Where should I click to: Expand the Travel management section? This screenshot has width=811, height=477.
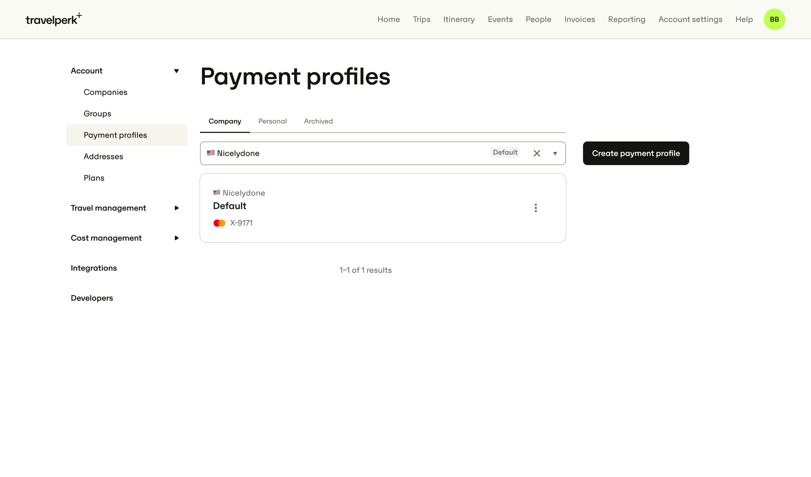[x=177, y=208]
